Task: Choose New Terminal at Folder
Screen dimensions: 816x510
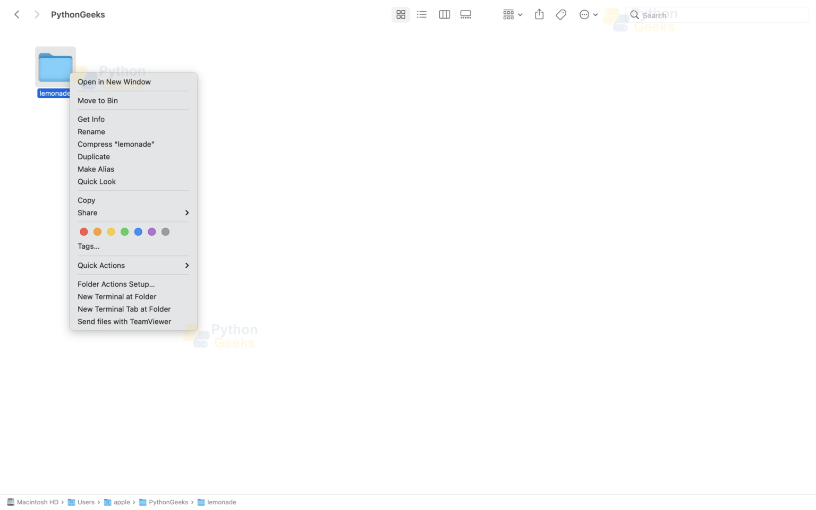Action: click(x=117, y=297)
